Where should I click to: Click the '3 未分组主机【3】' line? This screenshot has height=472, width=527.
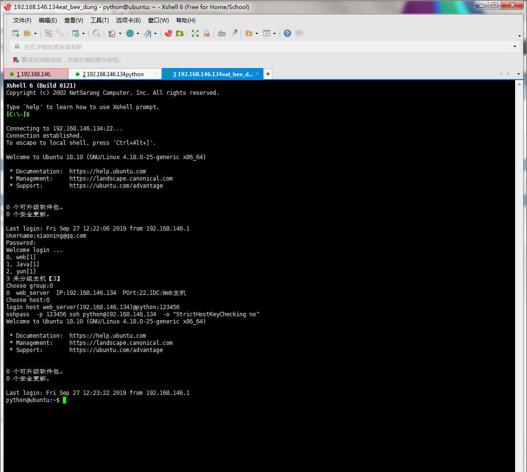point(33,279)
